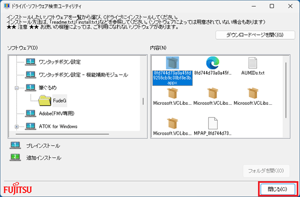This screenshot has height=197, width=300.
Task: Close the window with the title bar X
Action: [x=290, y=6]
